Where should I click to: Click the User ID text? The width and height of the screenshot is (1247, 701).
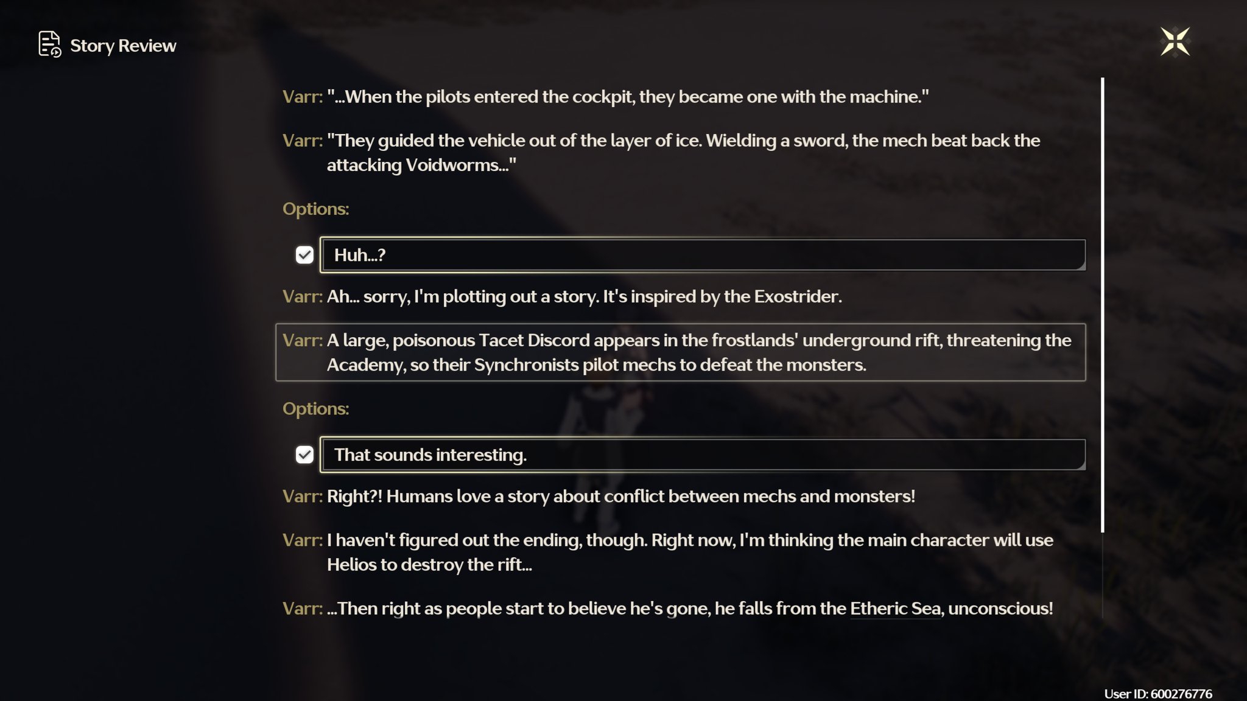[1157, 694]
